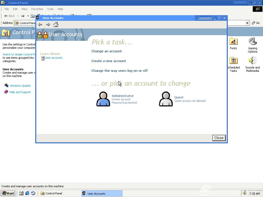Click Control Panel title bar icon
The width and height of the screenshot is (263, 197).
pos(3,3)
